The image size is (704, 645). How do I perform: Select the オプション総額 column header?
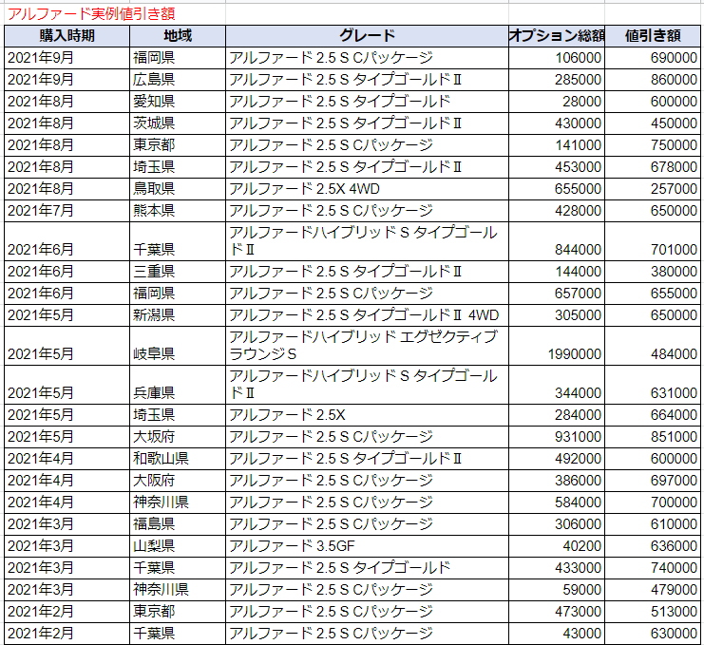click(557, 36)
